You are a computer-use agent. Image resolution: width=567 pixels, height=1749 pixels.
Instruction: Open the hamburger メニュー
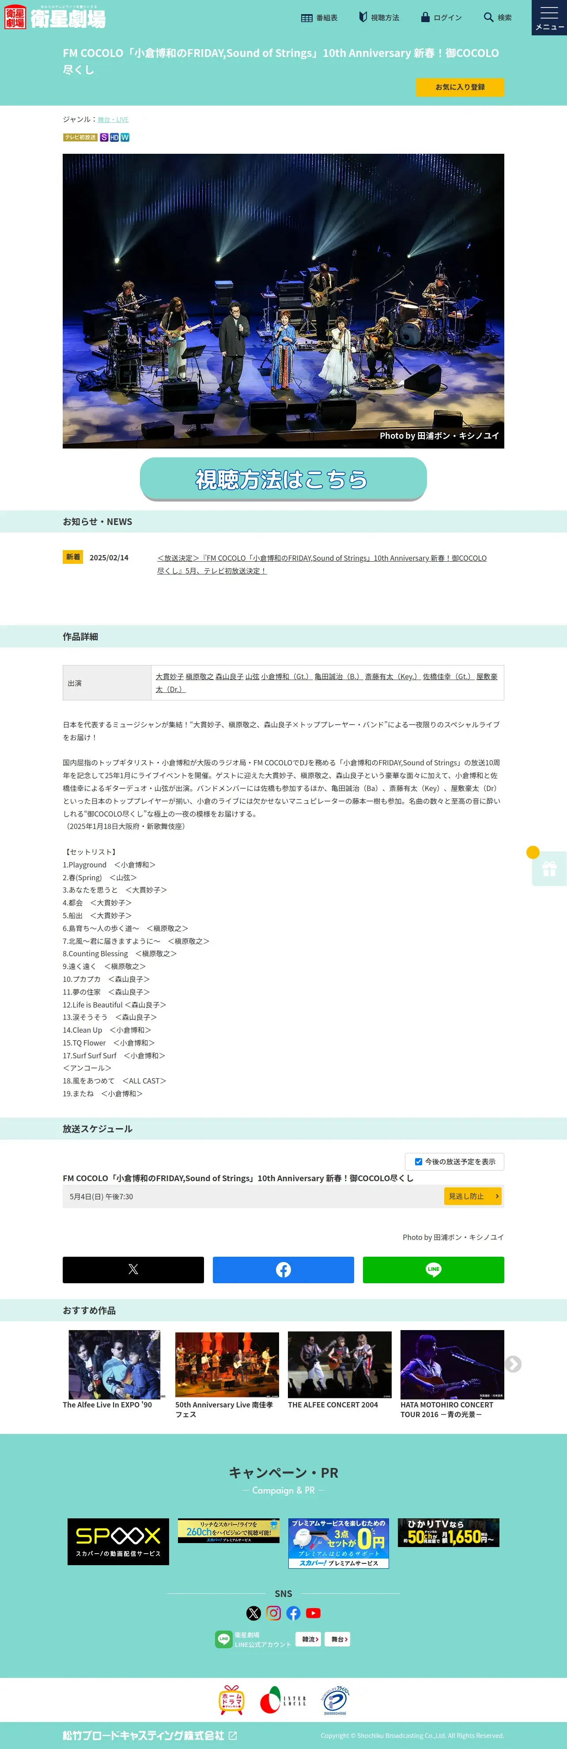click(549, 18)
